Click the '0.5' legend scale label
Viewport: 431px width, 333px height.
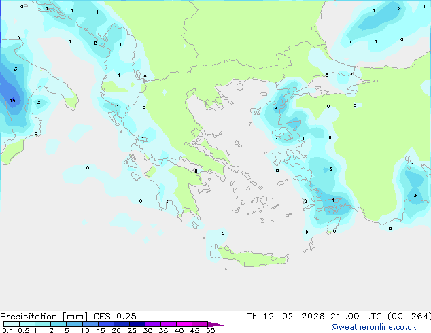point(23,330)
